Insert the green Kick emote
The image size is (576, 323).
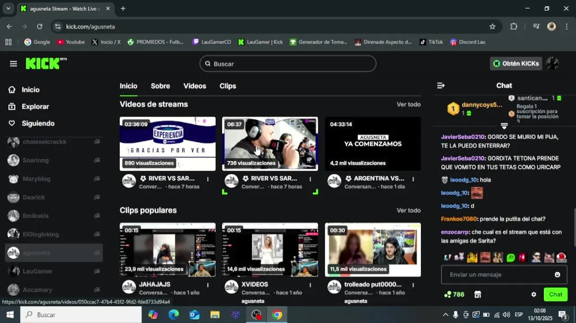[x=511, y=258]
